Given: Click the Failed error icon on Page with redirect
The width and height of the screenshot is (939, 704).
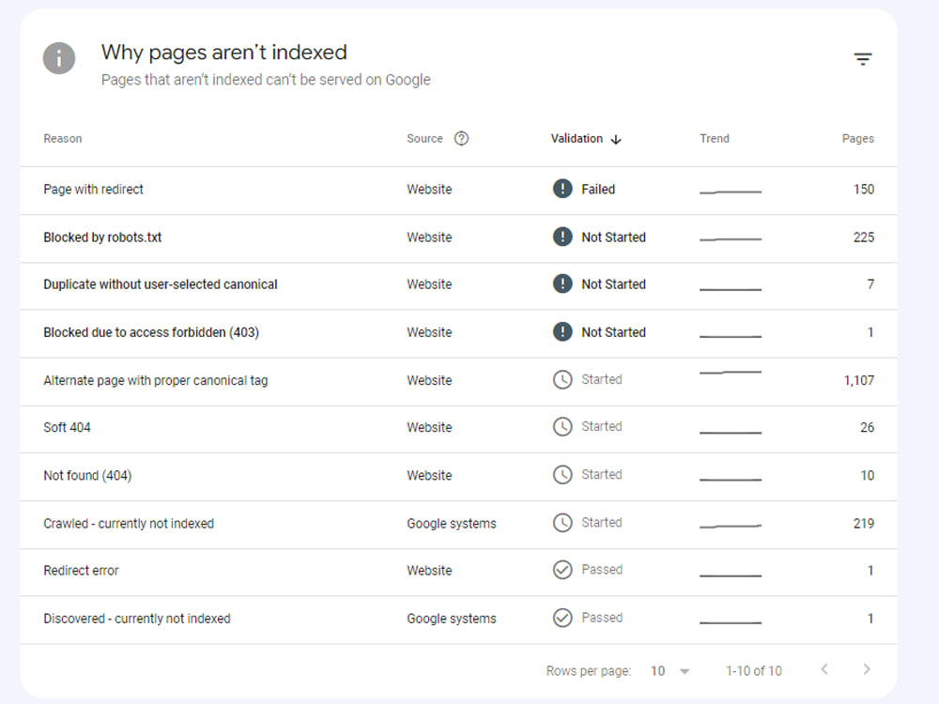Looking at the screenshot, I should pyautogui.click(x=562, y=189).
